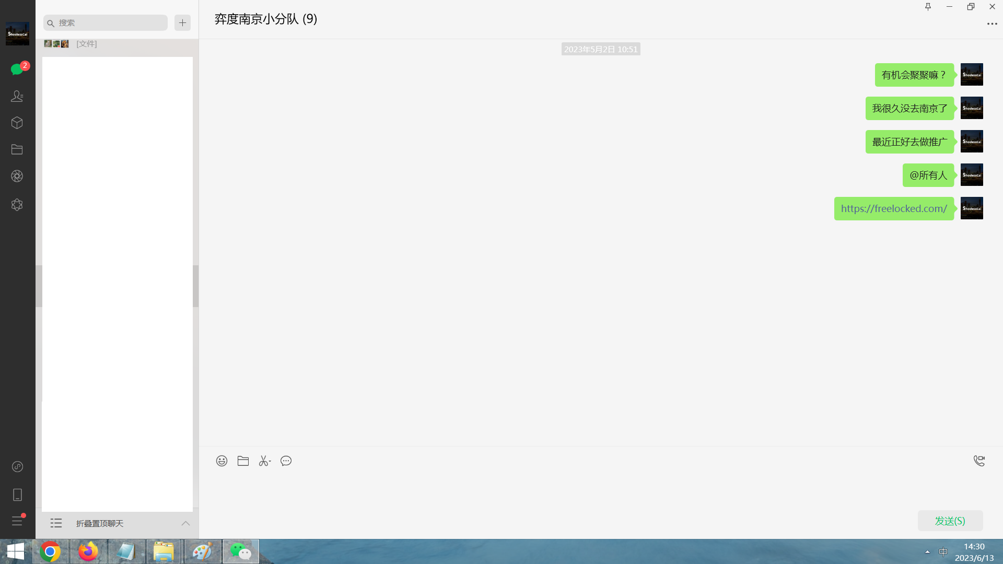Open the Contacts sidebar icon

[17, 96]
